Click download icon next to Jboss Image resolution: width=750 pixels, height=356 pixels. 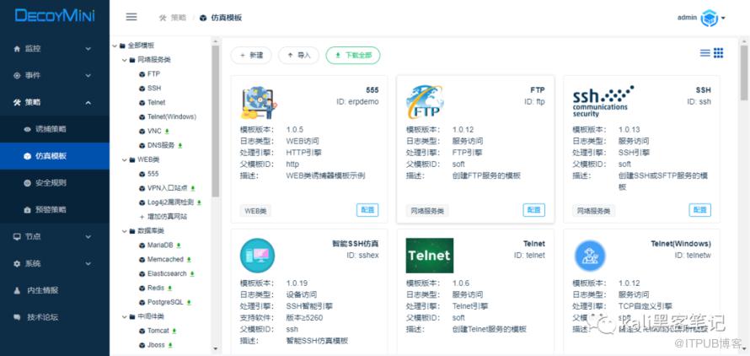(170, 345)
